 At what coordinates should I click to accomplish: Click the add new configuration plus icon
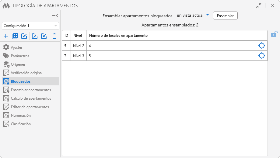6,36
